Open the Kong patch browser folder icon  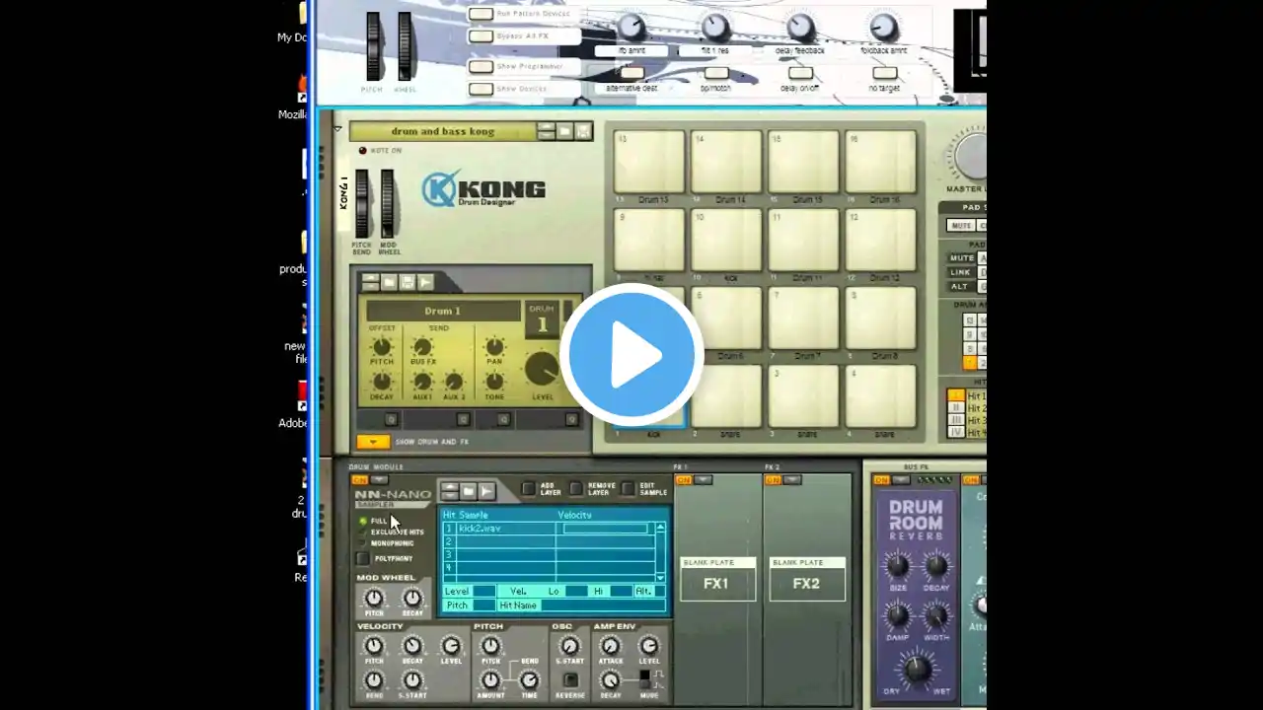click(x=564, y=131)
